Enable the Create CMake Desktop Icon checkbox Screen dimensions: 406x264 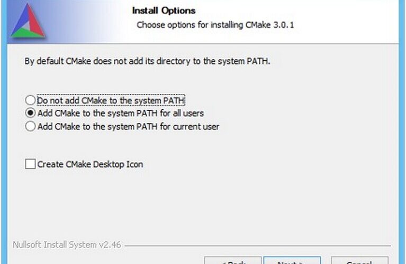coord(30,164)
